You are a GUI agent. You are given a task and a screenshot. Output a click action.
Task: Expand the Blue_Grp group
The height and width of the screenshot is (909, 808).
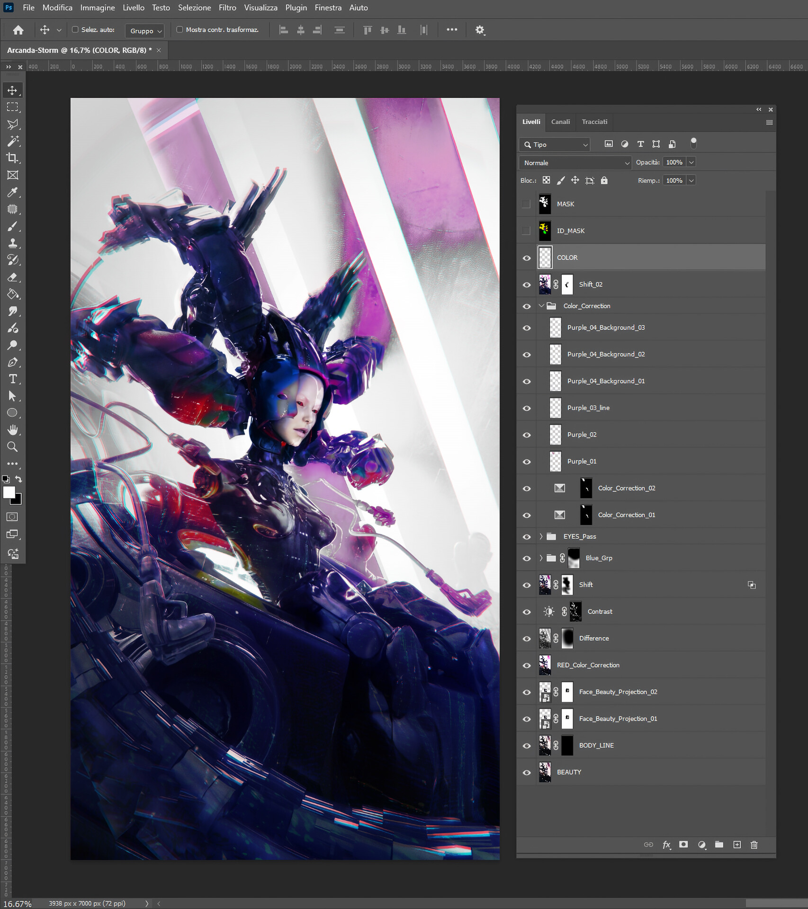541,558
